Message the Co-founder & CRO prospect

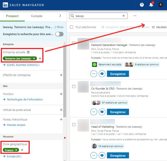click(x=102, y=112)
